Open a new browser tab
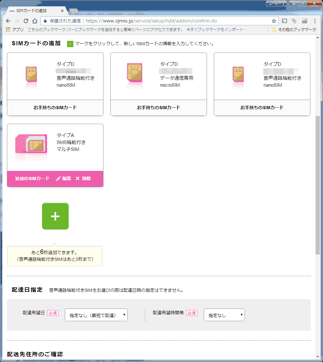This screenshot has width=323, height=362. 74,11
